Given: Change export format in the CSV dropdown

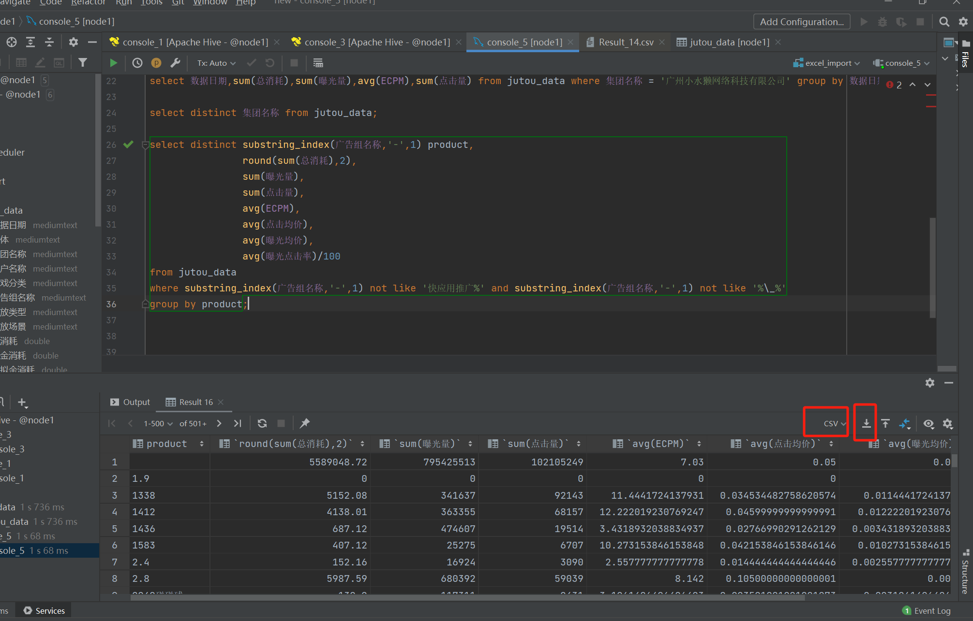Looking at the screenshot, I should [x=828, y=423].
